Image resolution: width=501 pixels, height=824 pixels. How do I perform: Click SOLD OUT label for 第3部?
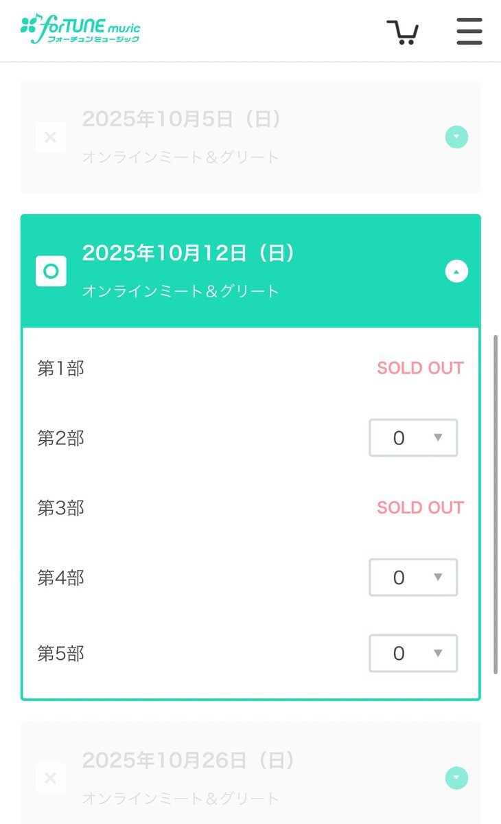pos(420,507)
